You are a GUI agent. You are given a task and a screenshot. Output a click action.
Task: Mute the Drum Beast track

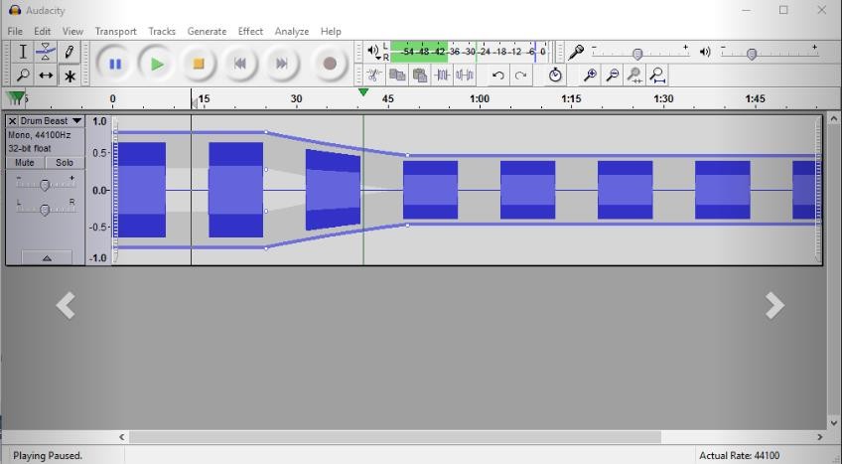(x=25, y=163)
